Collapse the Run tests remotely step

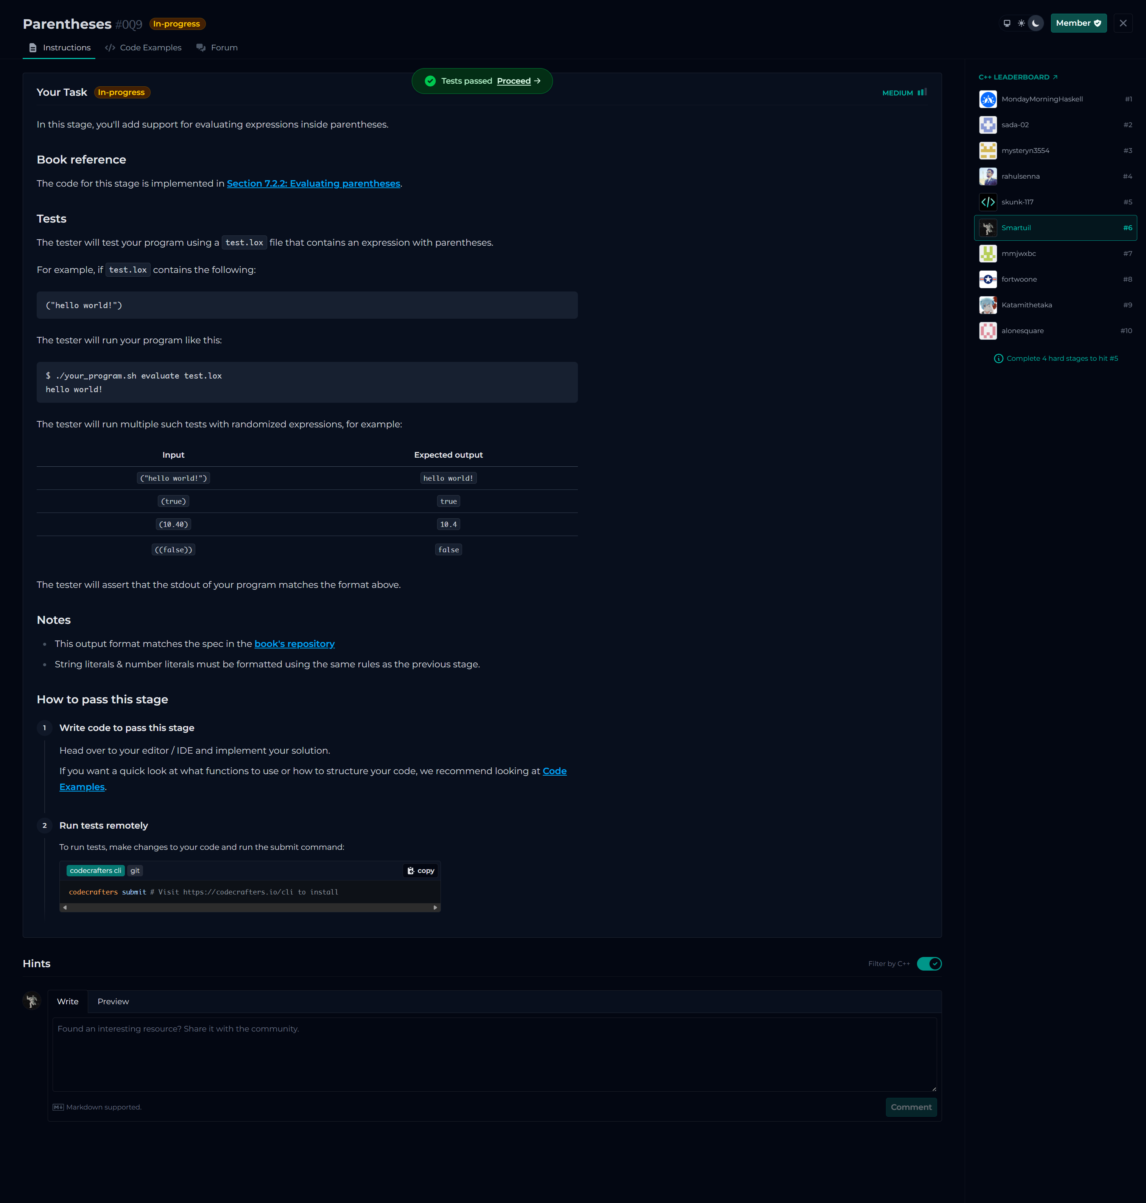[103, 826]
